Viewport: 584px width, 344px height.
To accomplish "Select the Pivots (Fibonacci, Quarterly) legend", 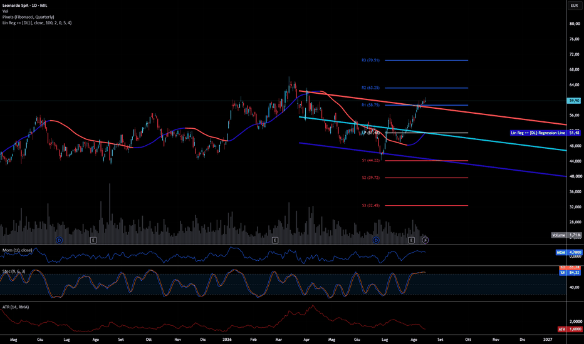I will (x=28, y=17).
